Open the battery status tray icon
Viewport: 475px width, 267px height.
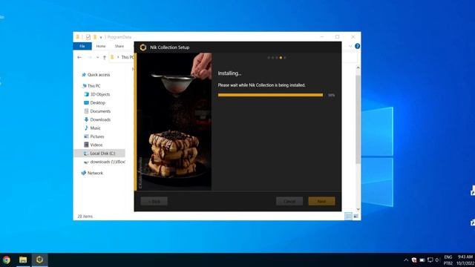[422, 260]
